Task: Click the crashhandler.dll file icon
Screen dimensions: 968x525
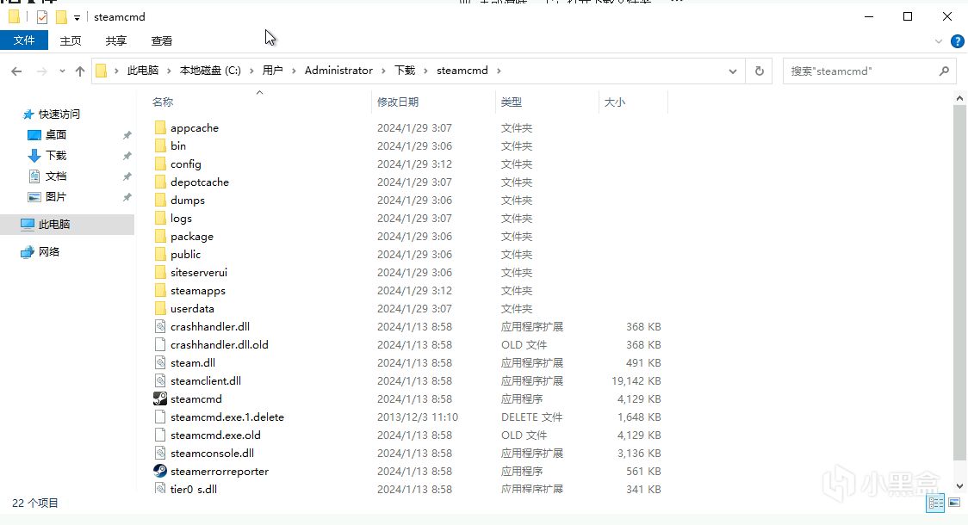Action: [x=160, y=326]
